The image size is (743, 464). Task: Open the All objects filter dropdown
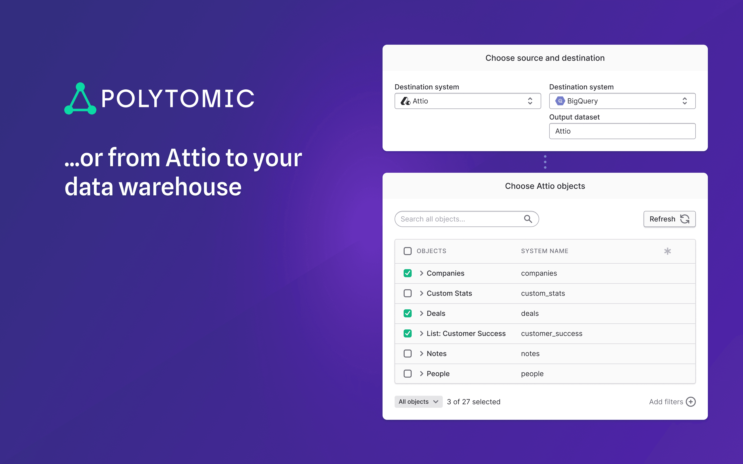(x=418, y=402)
